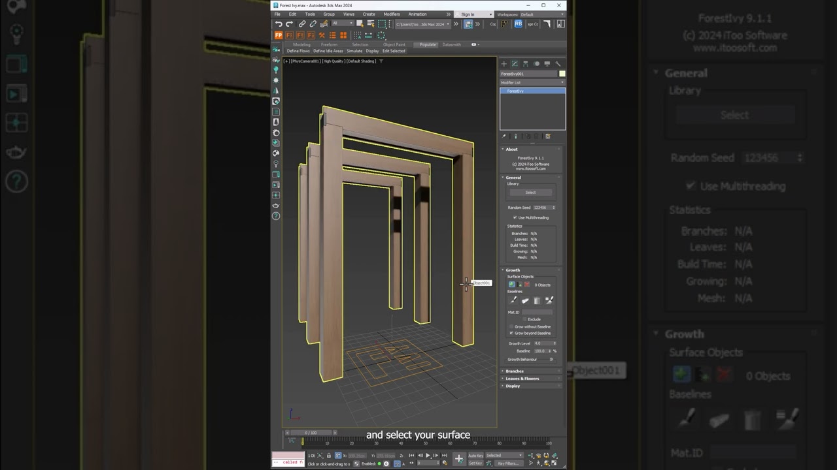Click the Configure Modifier Sets icon
Screen dimensions: 837x470
[x=548, y=136]
